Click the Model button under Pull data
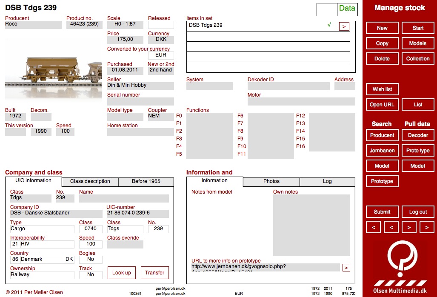The image size is (437, 297). 418,166
